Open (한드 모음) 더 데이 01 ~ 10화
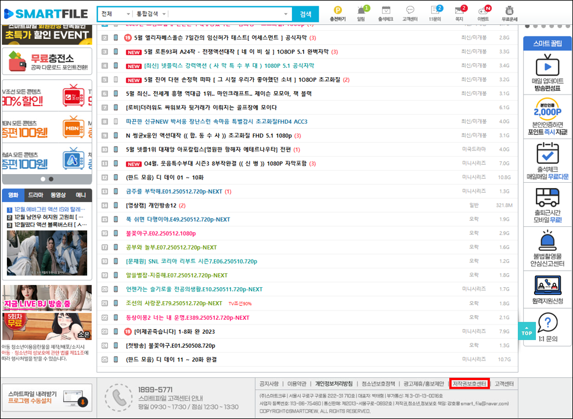The image size is (573, 419). [165, 177]
